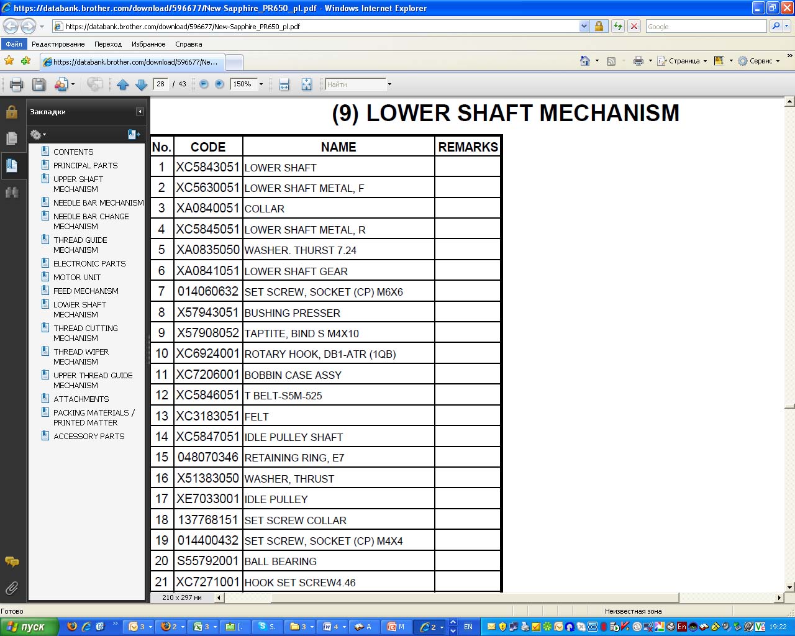Expand the bookmarks gear options menu
The height and width of the screenshot is (636, 795).
(38, 135)
